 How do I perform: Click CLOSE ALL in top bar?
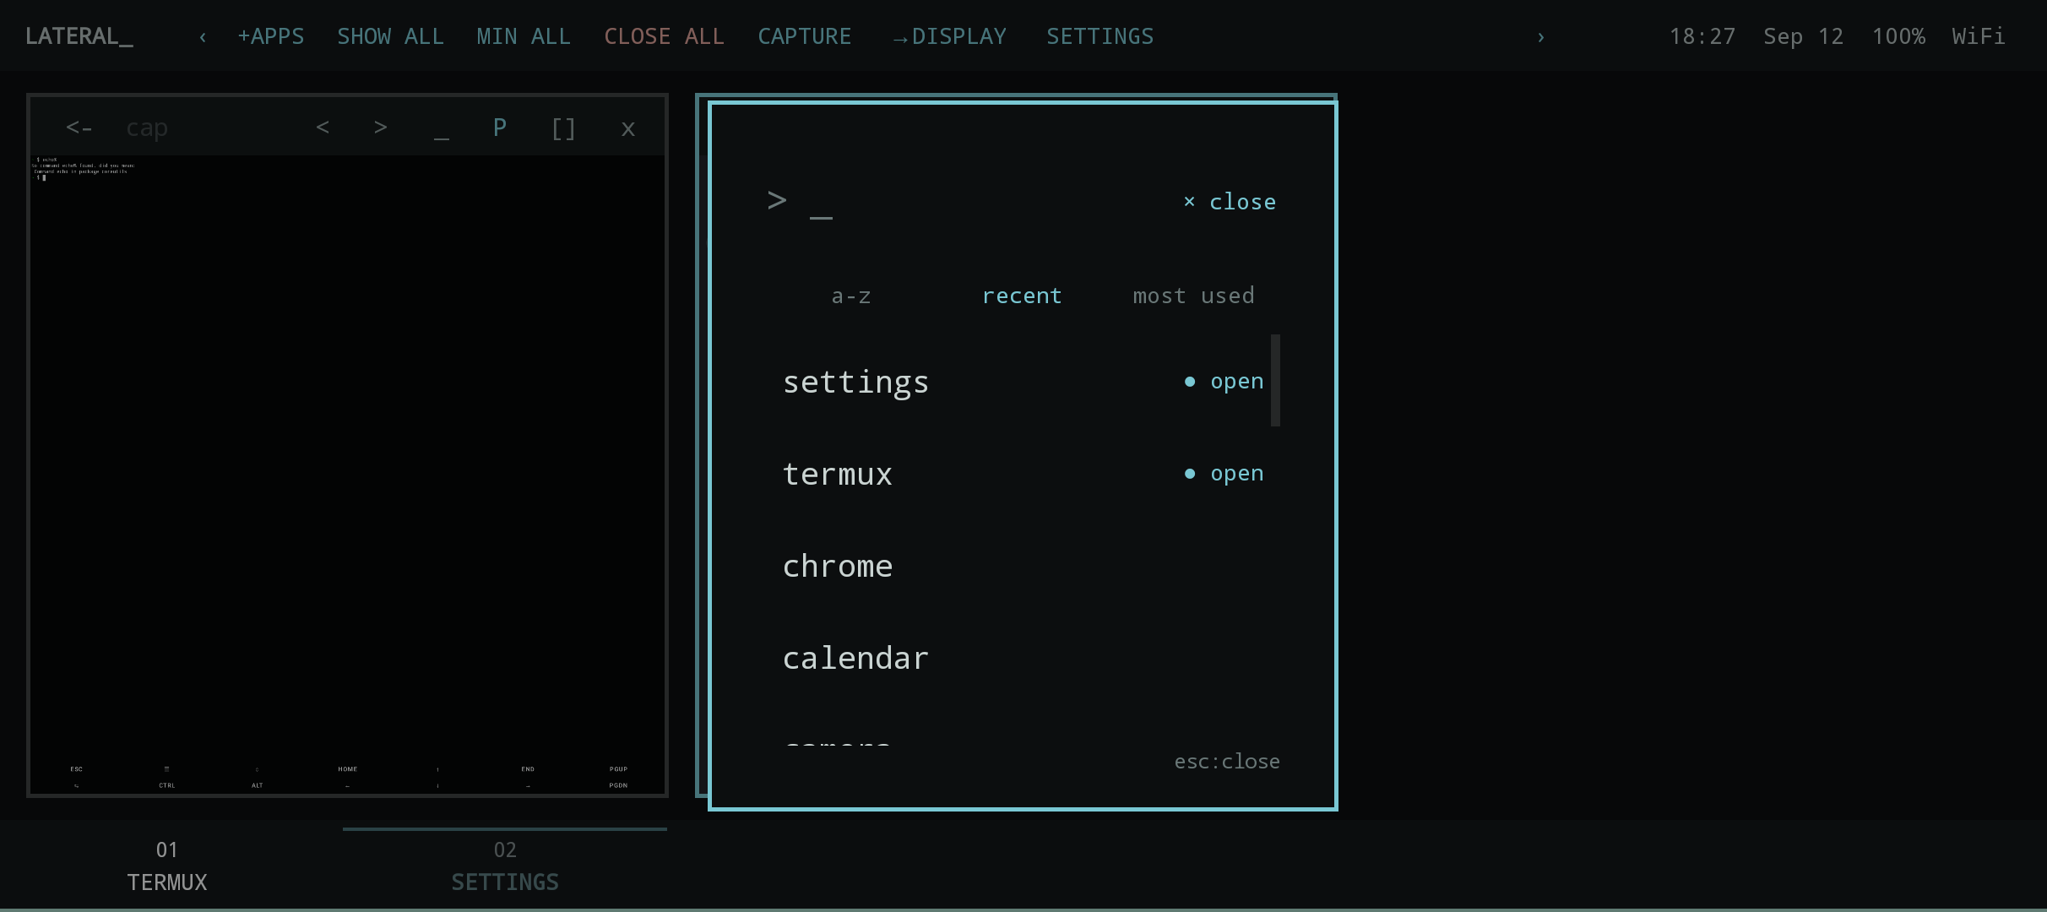coord(664,36)
